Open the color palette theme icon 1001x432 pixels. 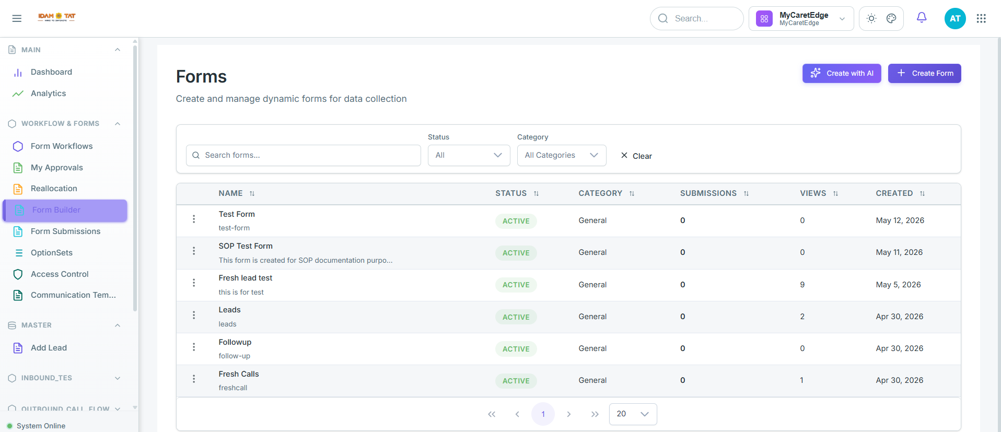(x=891, y=18)
